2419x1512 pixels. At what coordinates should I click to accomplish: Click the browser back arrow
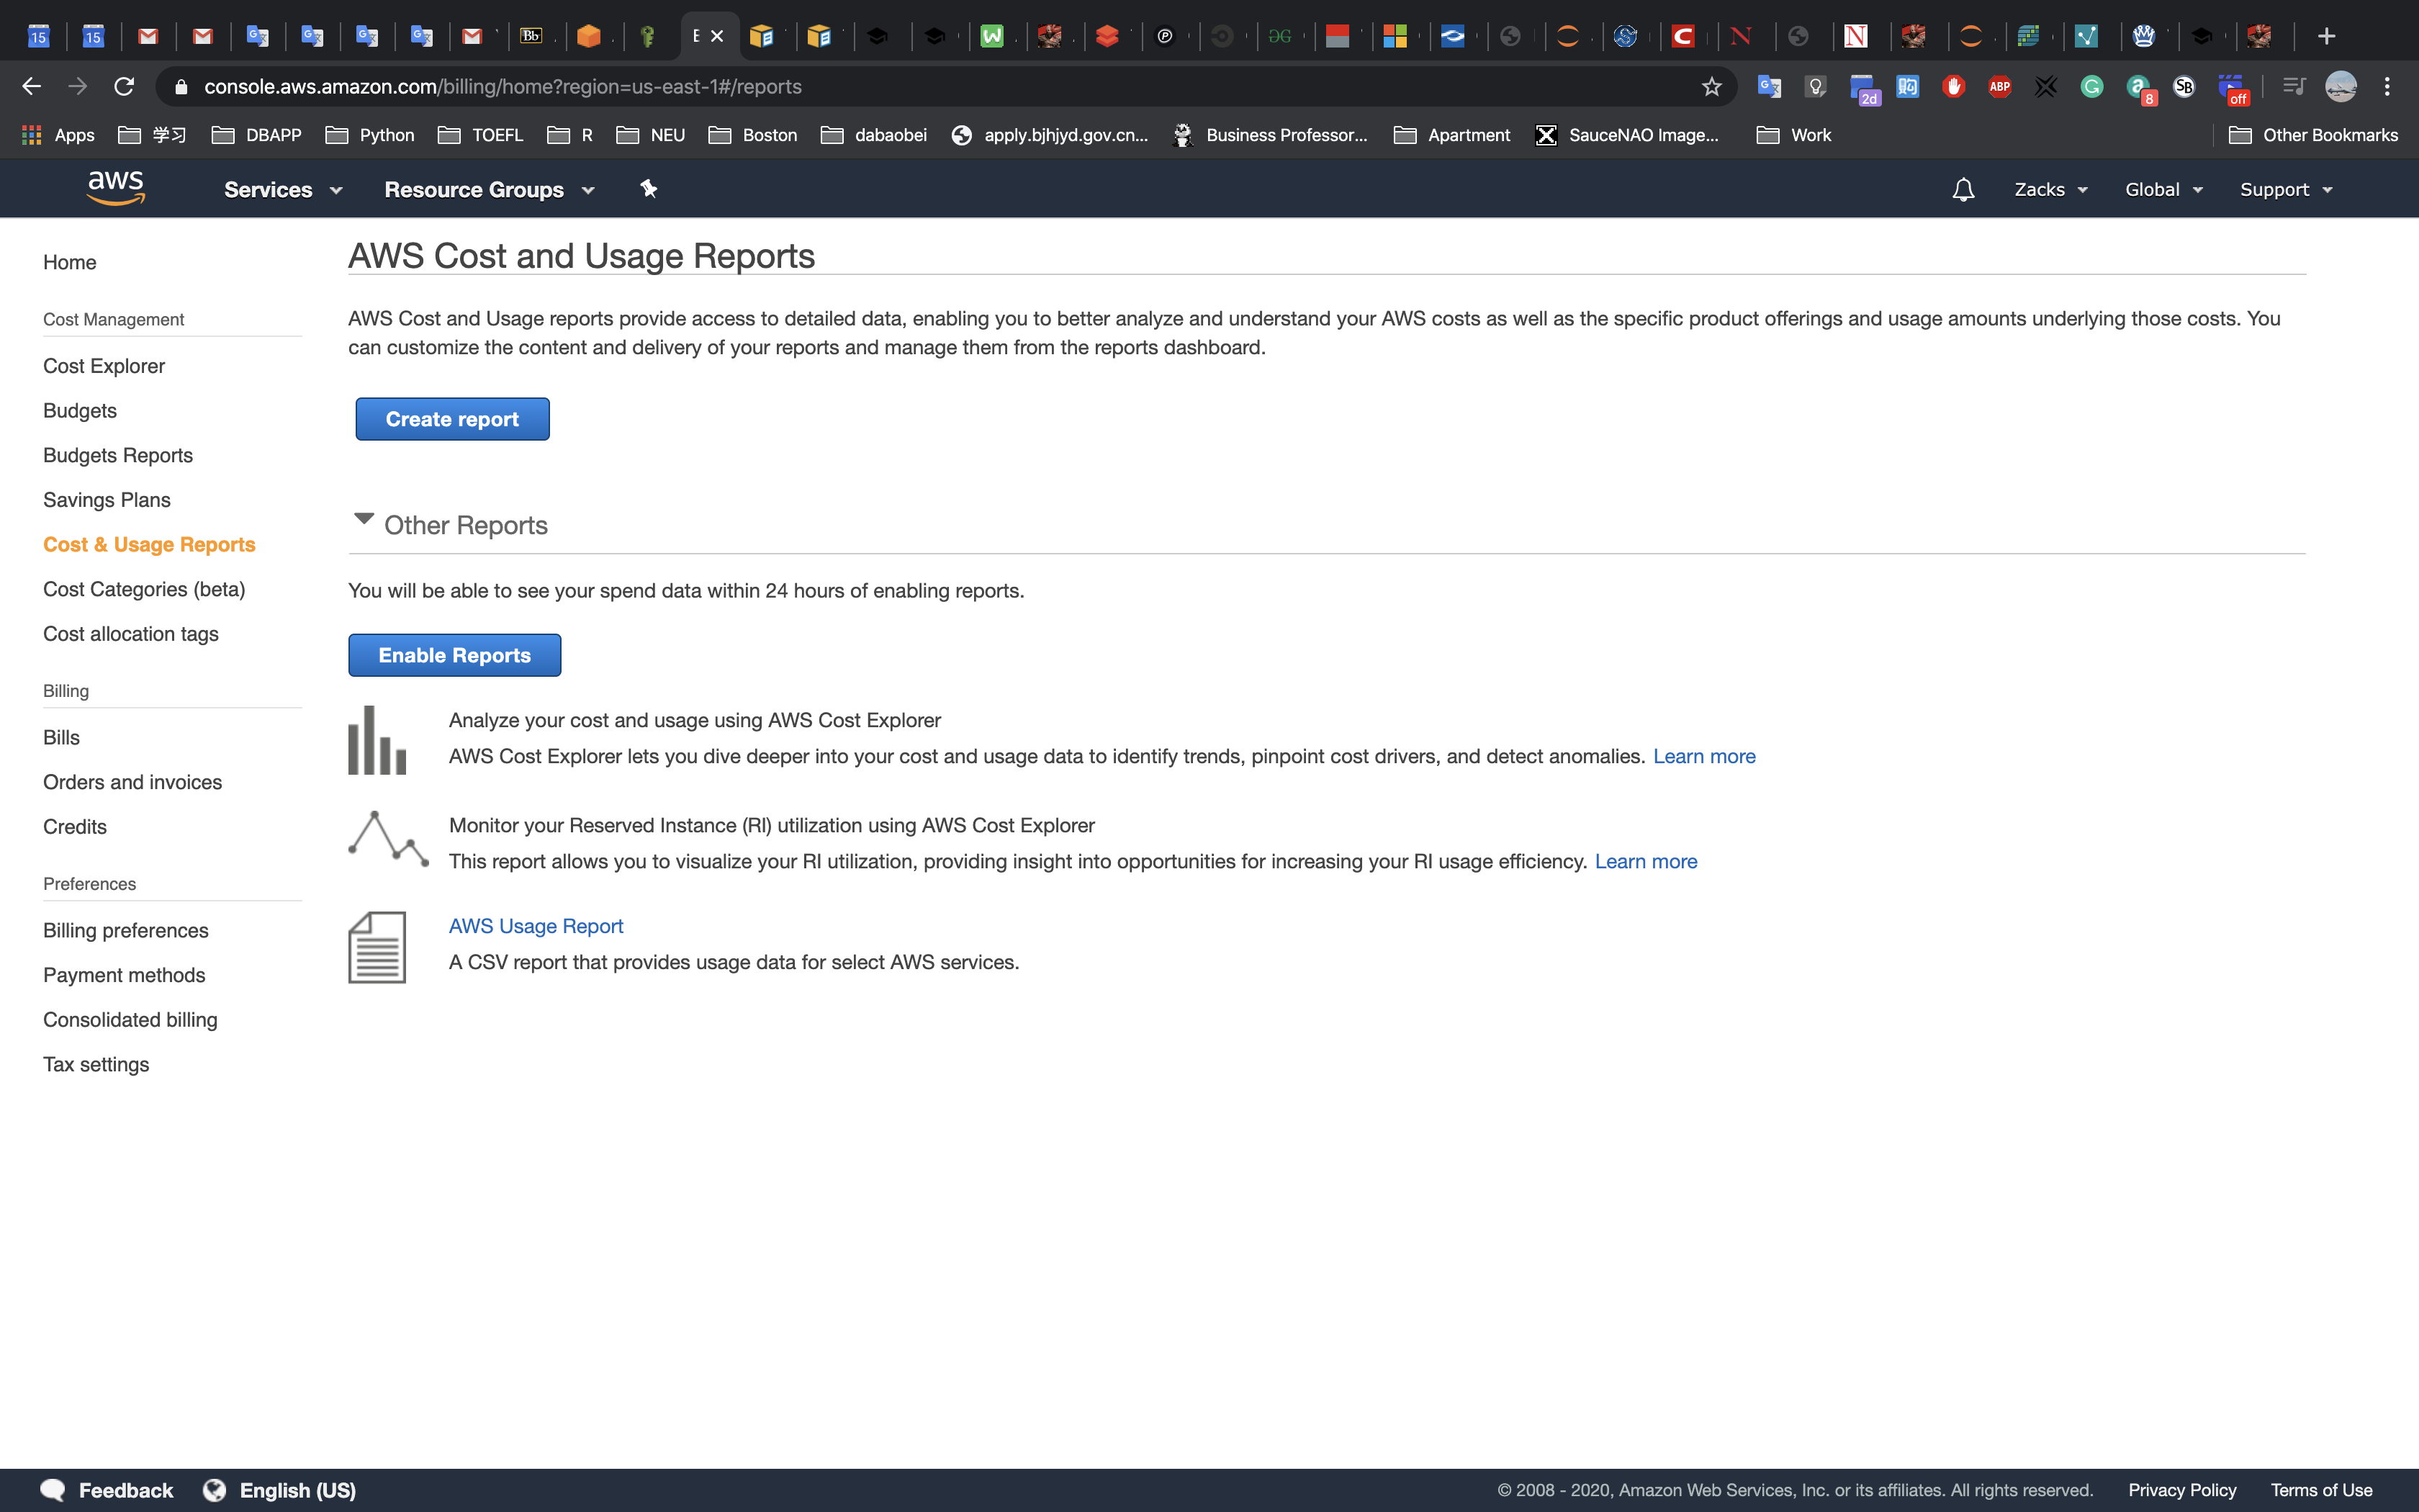point(31,87)
